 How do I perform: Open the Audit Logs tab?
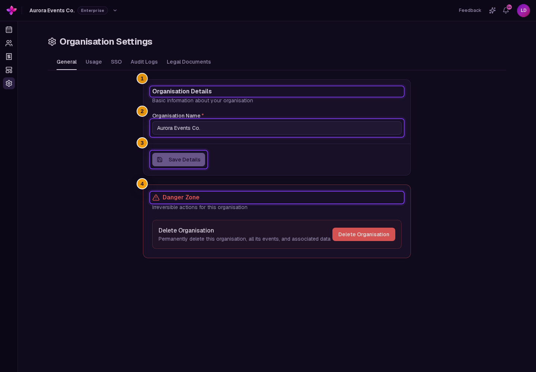[144, 62]
